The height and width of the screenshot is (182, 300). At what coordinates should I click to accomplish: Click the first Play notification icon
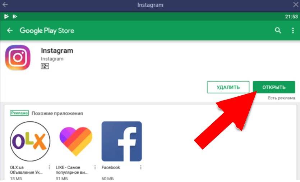tap(6, 16)
